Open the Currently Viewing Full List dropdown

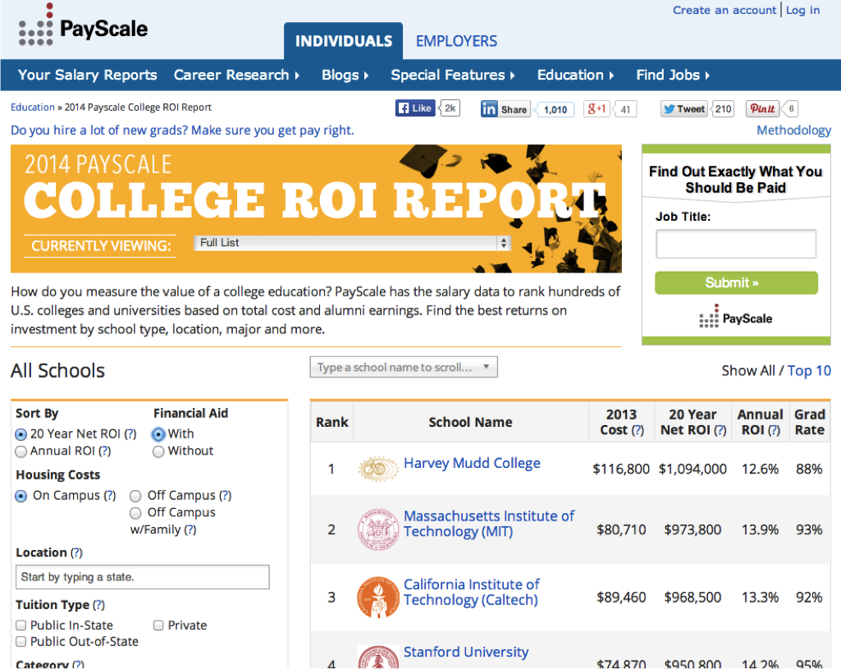click(x=353, y=243)
